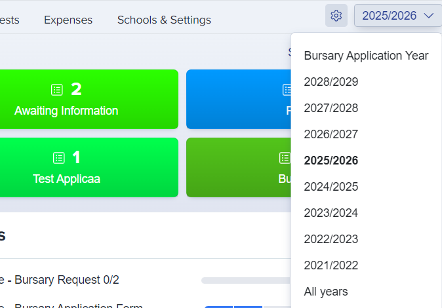
Task: Click the settings gear icon
Action: coord(336,16)
